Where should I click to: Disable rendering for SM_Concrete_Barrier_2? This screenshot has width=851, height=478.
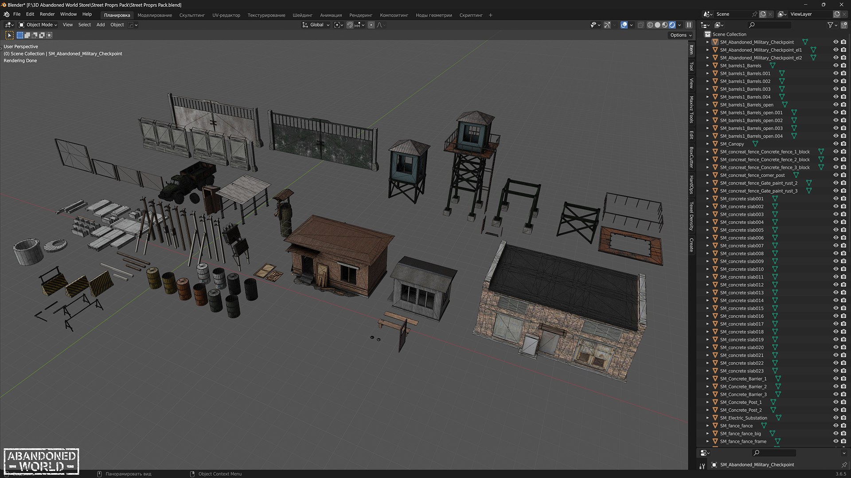coord(843,386)
